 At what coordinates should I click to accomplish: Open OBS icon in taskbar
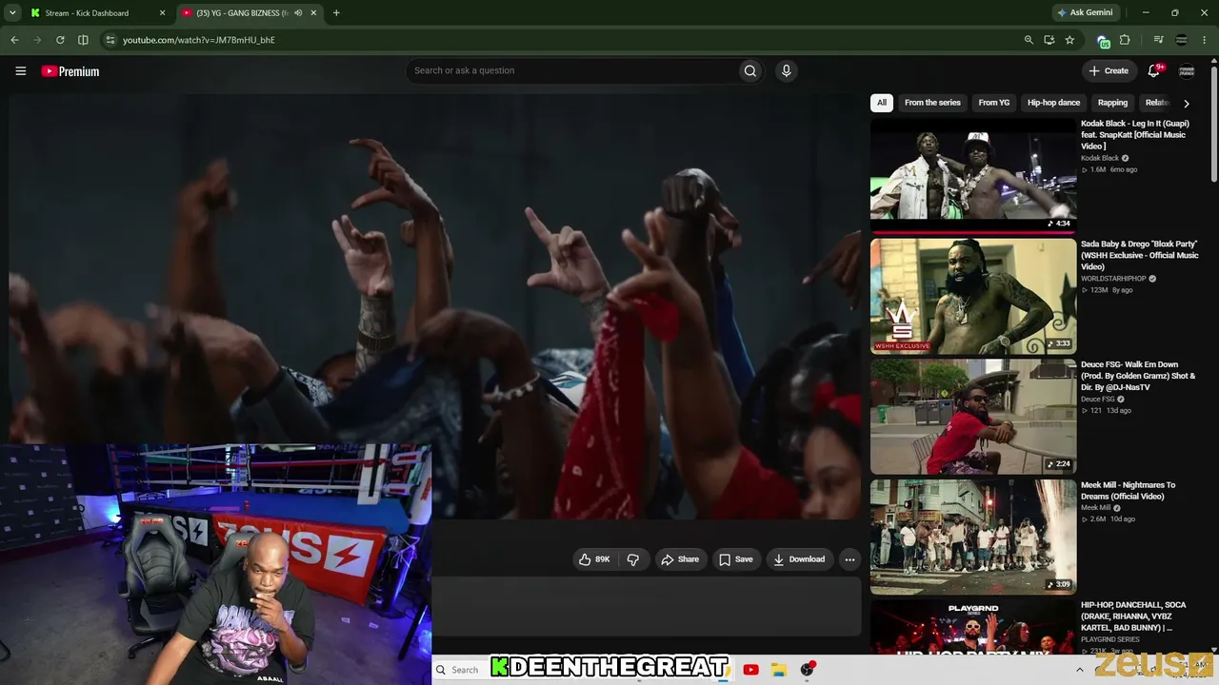(x=808, y=670)
